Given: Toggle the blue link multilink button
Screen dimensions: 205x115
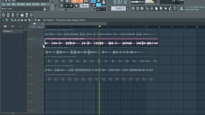Looking at the screenshot, I should [99, 5].
